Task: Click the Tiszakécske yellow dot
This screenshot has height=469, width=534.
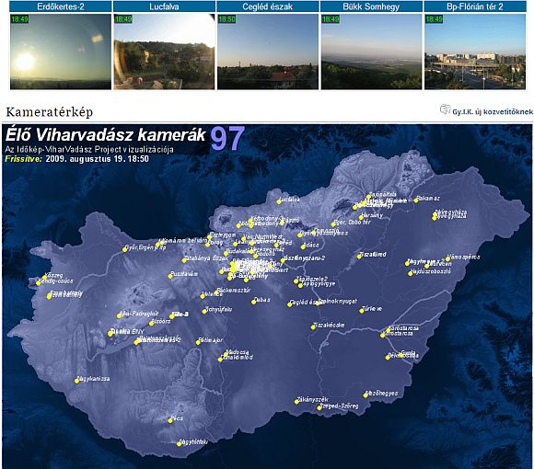Action: [313, 327]
